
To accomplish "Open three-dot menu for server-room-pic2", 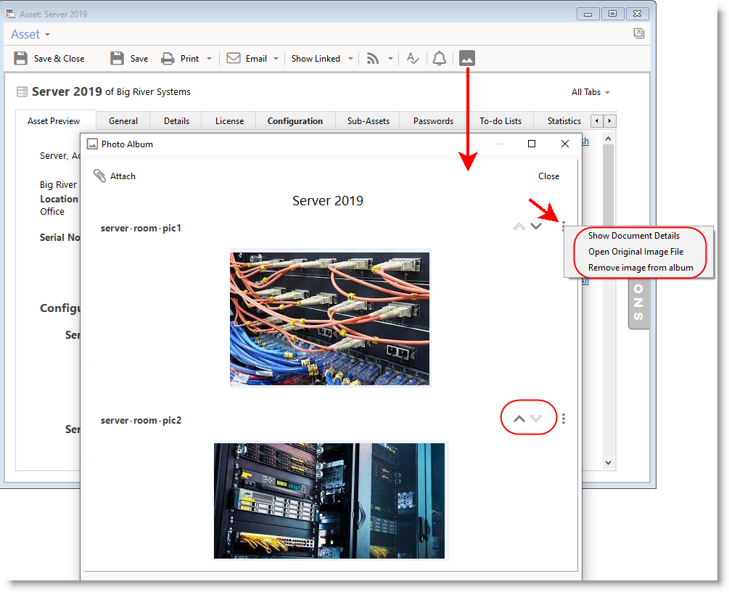I will click(x=564, y=419).
